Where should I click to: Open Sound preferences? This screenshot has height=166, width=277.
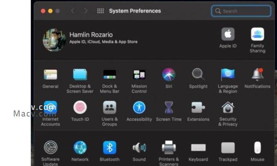pyautogui.click(x=139, y=147)
